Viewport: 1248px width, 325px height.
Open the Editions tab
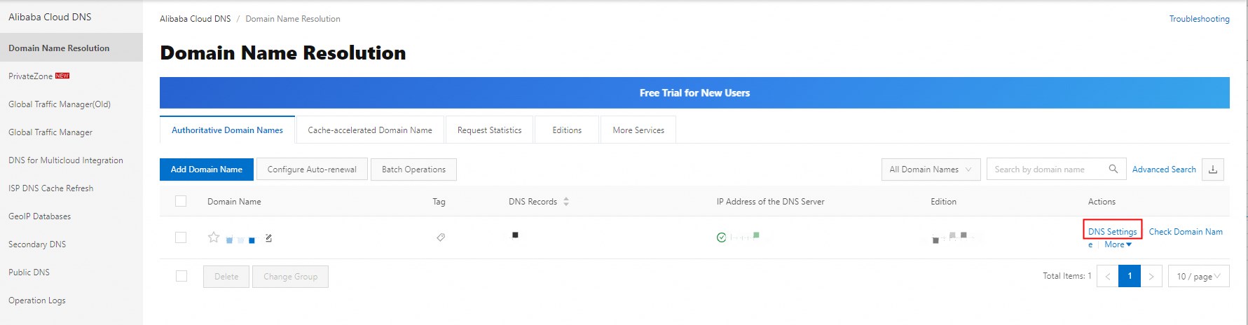click(x=567, y=130)
